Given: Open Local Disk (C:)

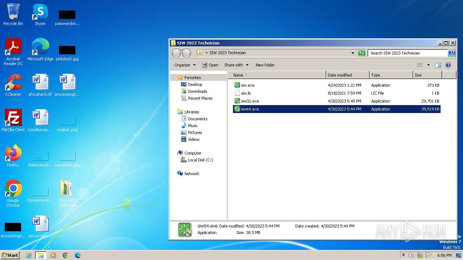Looking at the screenshot, I should click(x=200, y=160).
